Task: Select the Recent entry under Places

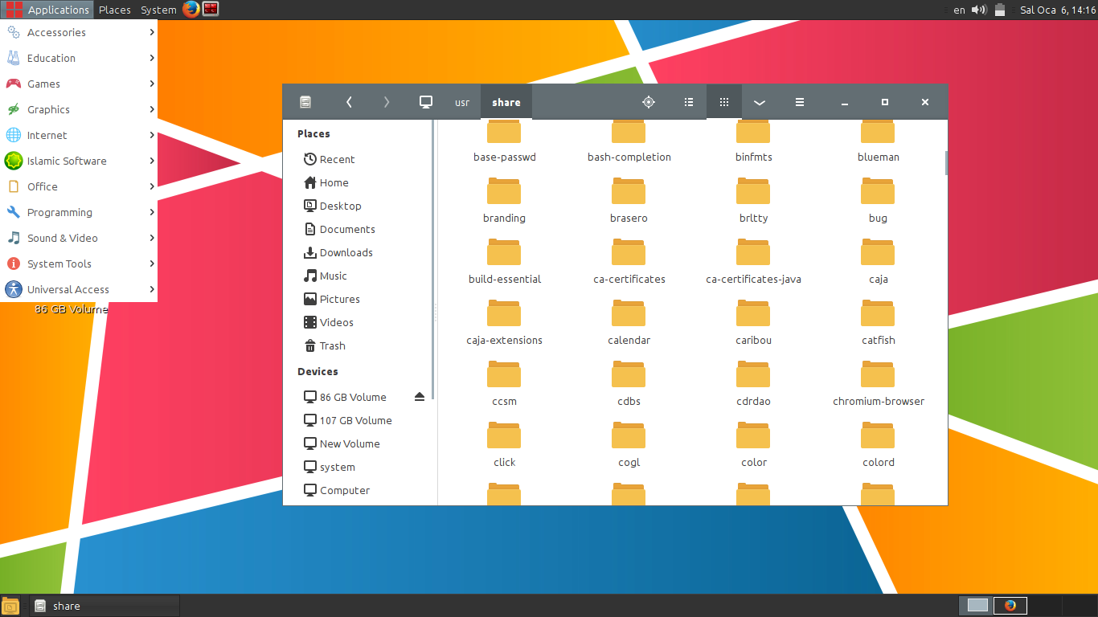Action: (337, 159)
